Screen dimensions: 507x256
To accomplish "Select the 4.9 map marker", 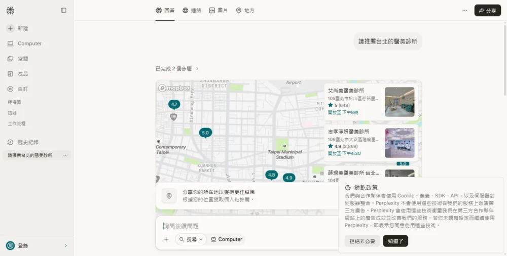I will 289,178.
